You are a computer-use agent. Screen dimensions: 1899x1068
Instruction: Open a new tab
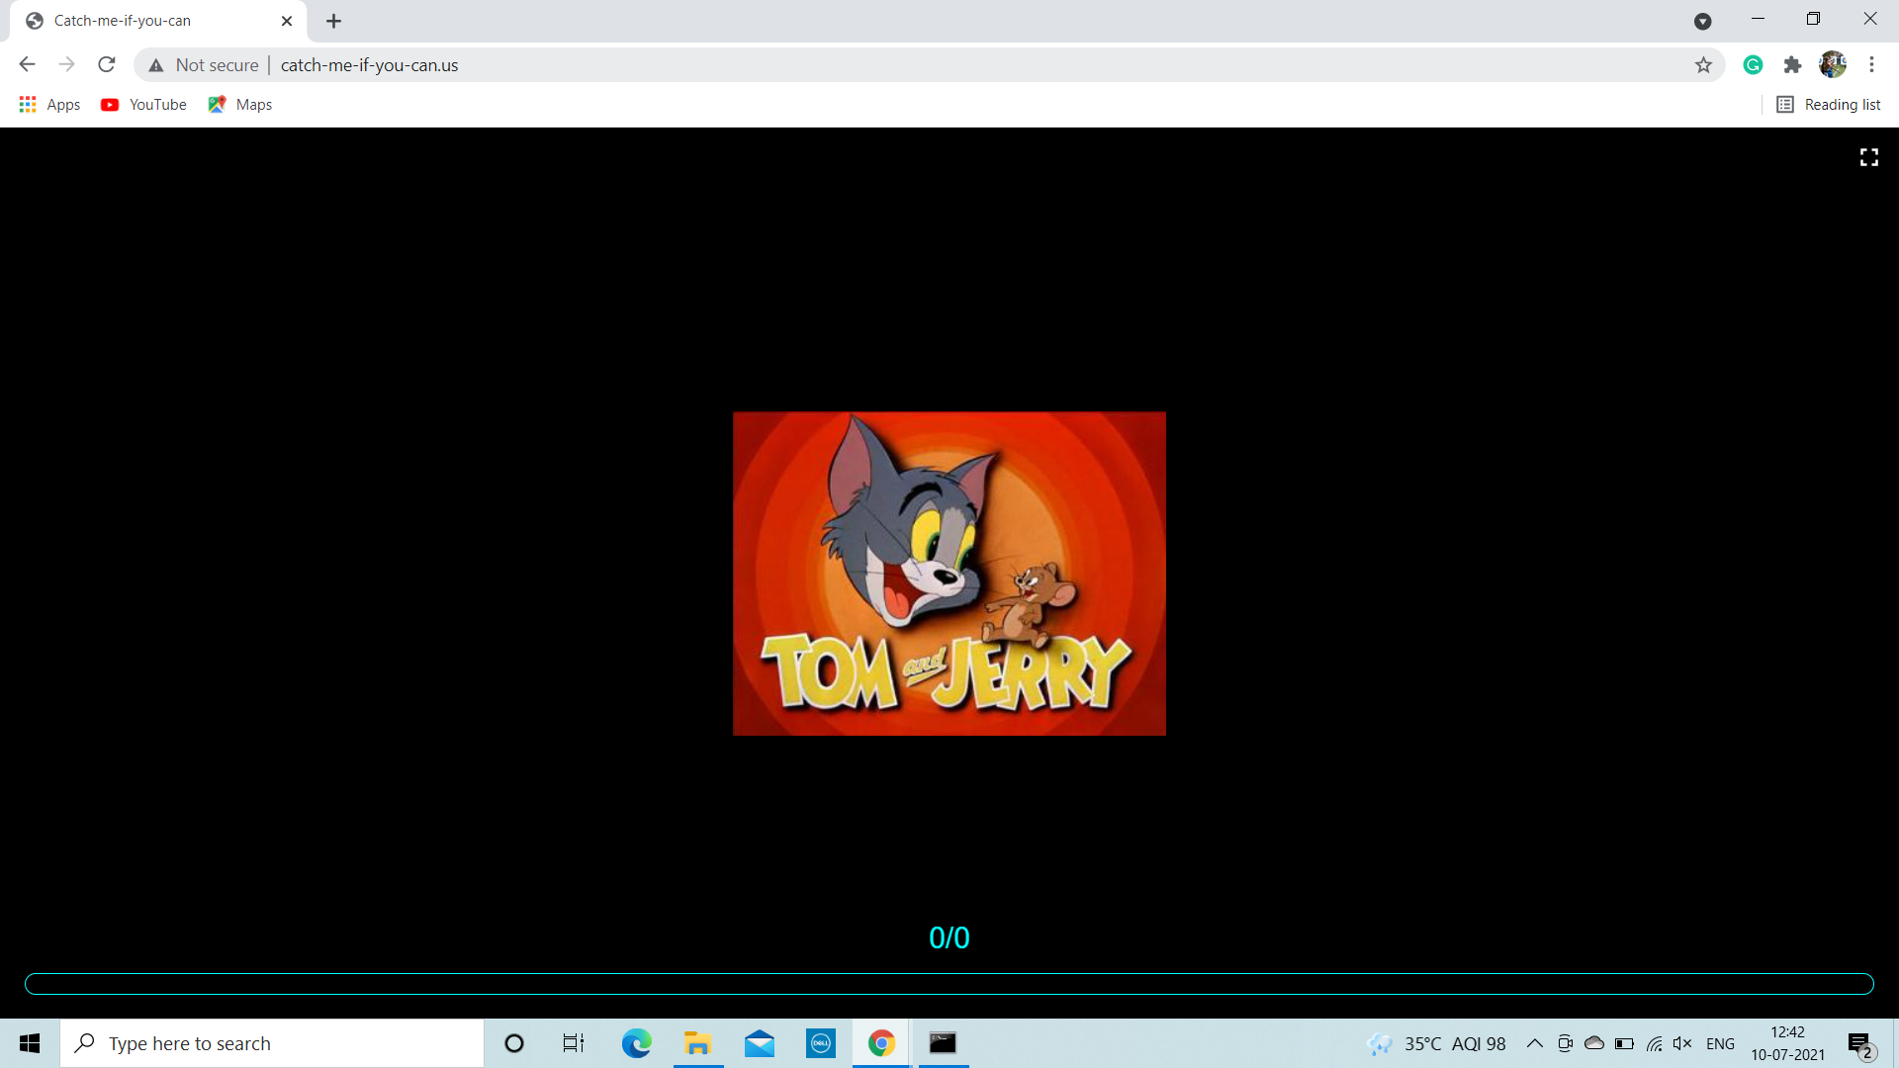click(333, 21)
